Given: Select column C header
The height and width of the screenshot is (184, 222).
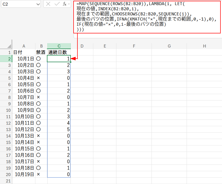Looking at the screenshot, I should [59, 46].
